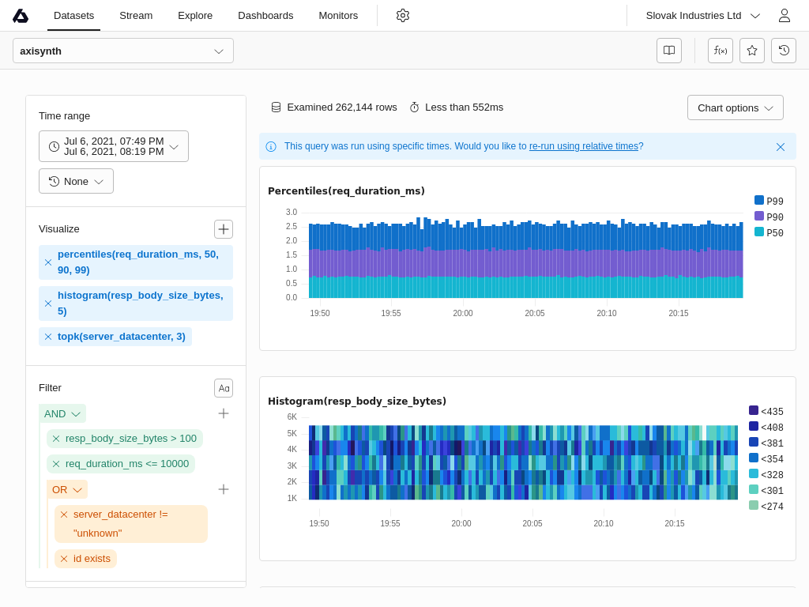Open the documentation book icon

(669, 51)
